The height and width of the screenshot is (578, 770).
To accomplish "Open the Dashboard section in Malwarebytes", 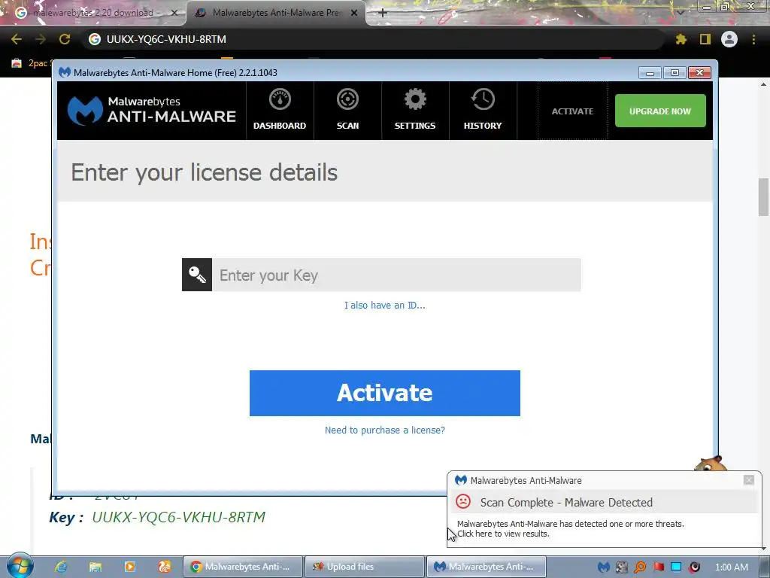I will tap(280, 111).
